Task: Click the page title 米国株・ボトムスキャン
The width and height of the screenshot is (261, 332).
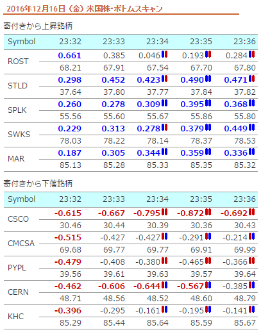Action: point(124,9)
